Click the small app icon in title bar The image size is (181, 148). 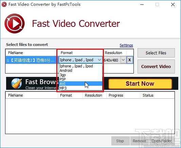[4, 4]
